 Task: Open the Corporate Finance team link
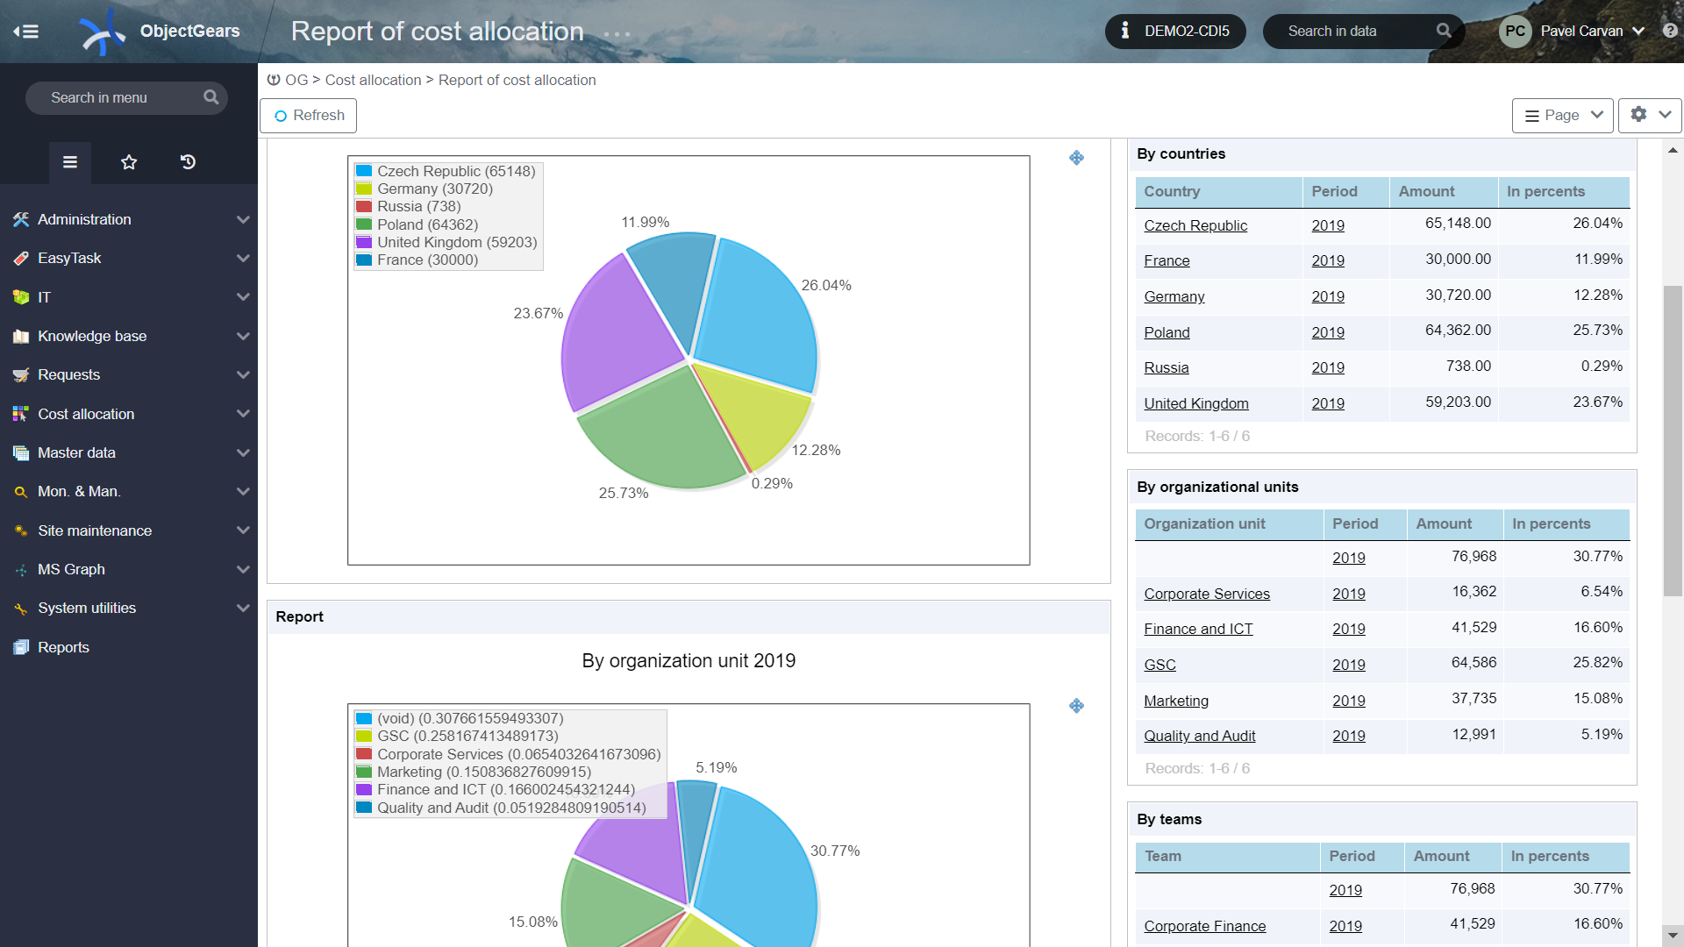(1204, 926)
